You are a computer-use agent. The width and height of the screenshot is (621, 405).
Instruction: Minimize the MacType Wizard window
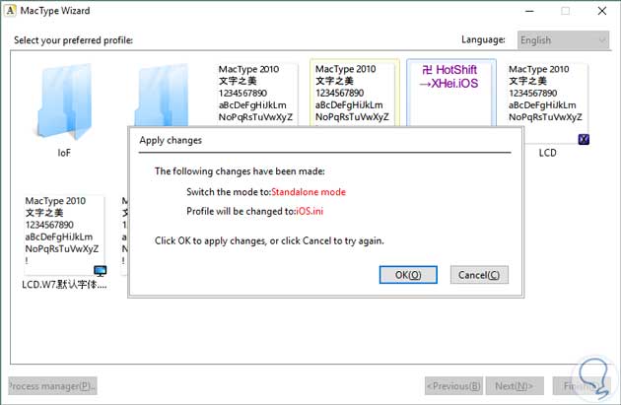[x=529, y=11]
